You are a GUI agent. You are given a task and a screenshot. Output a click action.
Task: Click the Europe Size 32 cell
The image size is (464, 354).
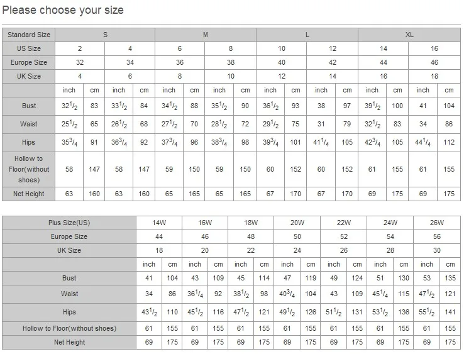tap(80, 62)
